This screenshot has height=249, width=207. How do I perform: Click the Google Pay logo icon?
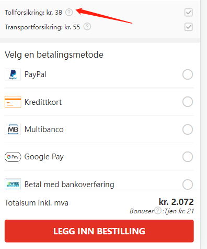pos(13,157)
